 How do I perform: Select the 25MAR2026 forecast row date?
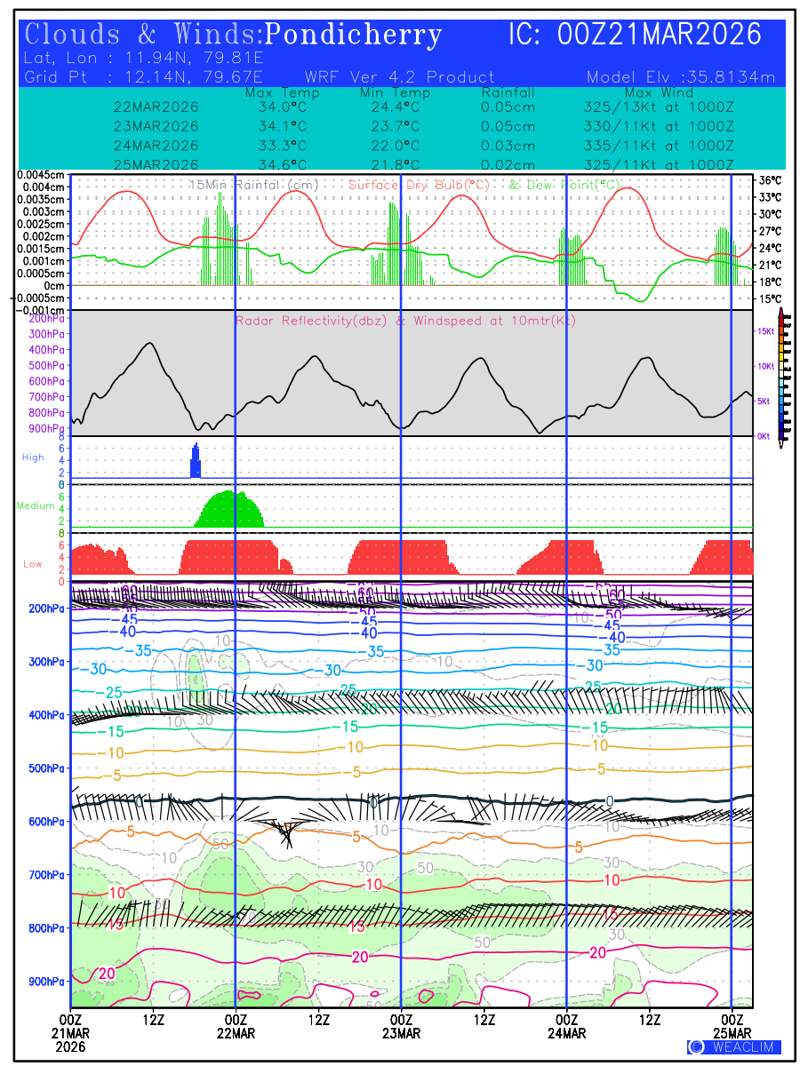[156, 165]
